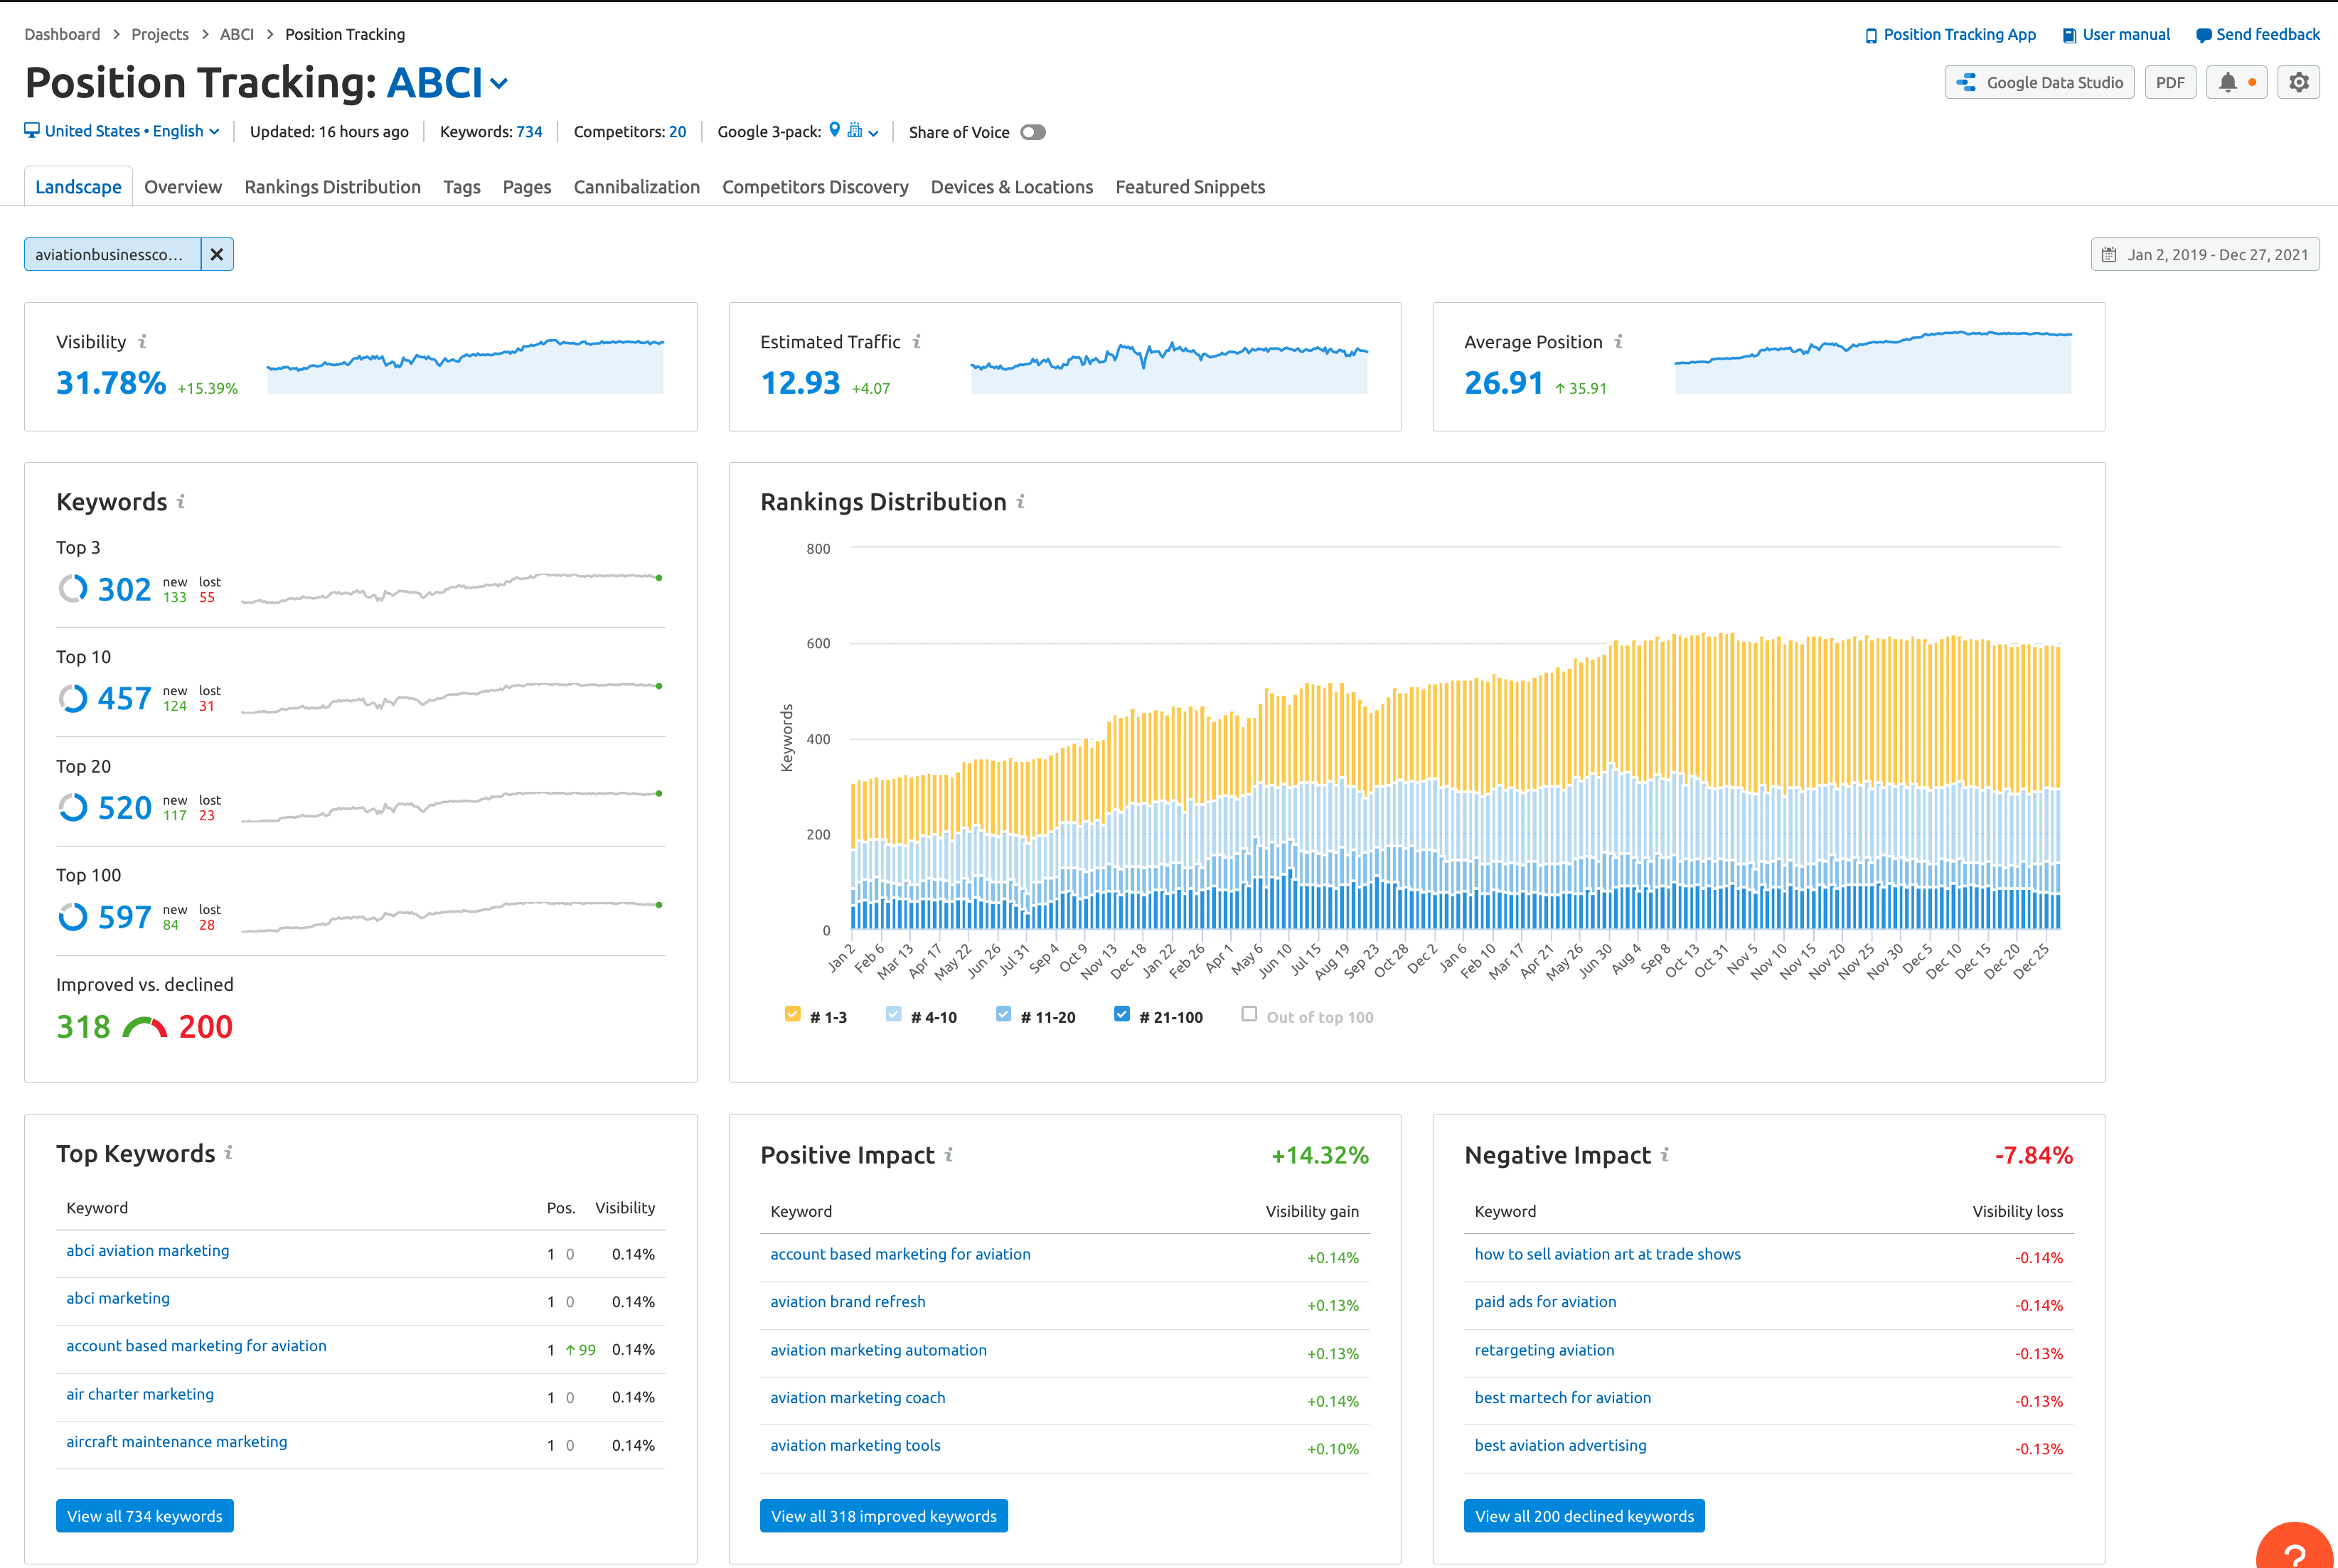2338x1568 pixels.
Task: Switch to the Cannibalization tab
Action: click(636, 187)
